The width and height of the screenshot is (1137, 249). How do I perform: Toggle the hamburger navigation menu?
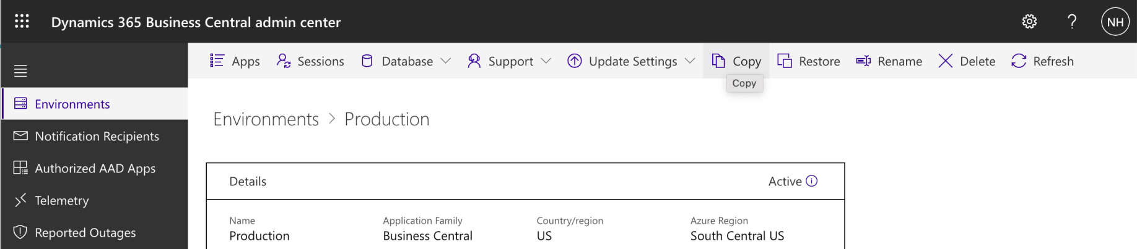[20, 71]
